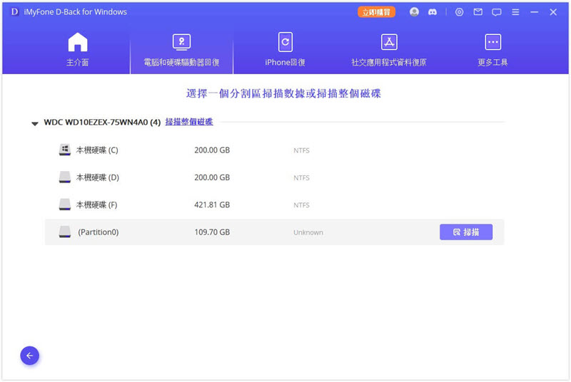The height and width of the screenshot is (382, 571).
Task: Select the 本機硬碟 (D) partition name
Action: pyautogui.click(x=98, y=177)
